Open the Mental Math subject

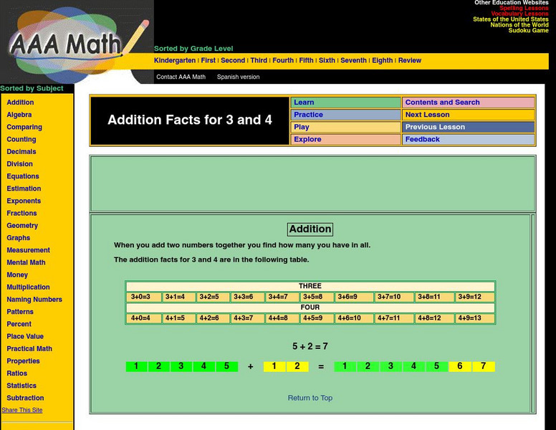[26, 262]
